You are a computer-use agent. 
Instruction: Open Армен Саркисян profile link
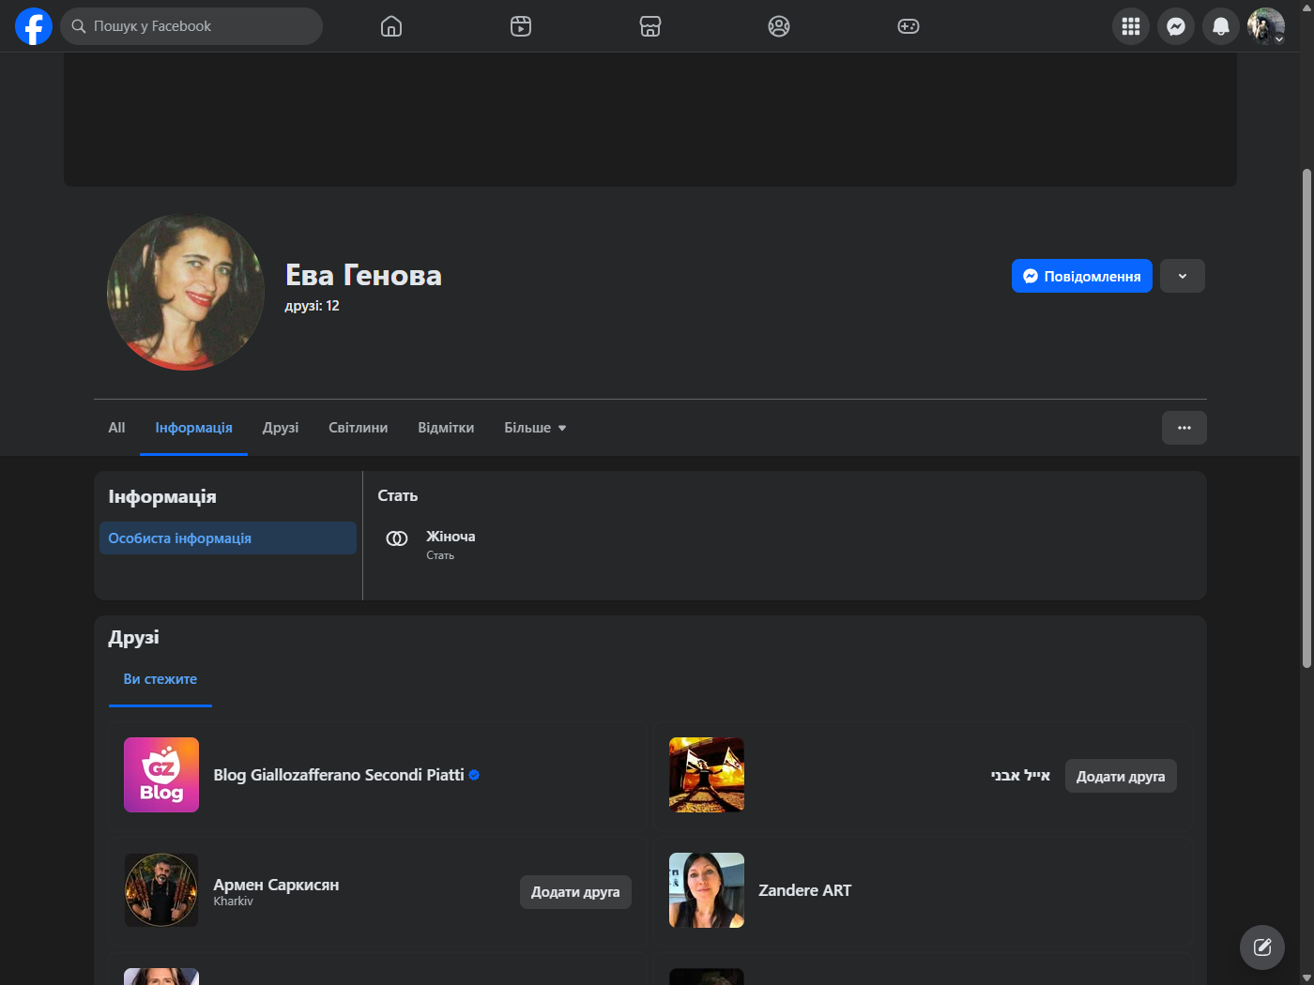[x=276, y=885]
